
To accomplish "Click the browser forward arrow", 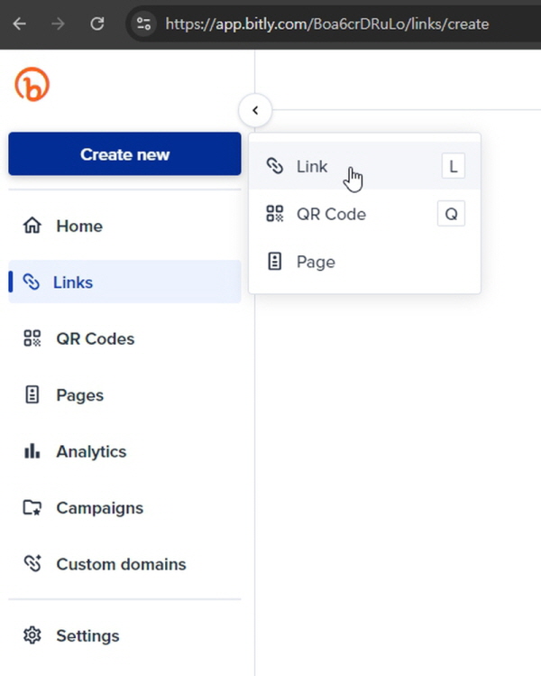I will tap(58, 23).
